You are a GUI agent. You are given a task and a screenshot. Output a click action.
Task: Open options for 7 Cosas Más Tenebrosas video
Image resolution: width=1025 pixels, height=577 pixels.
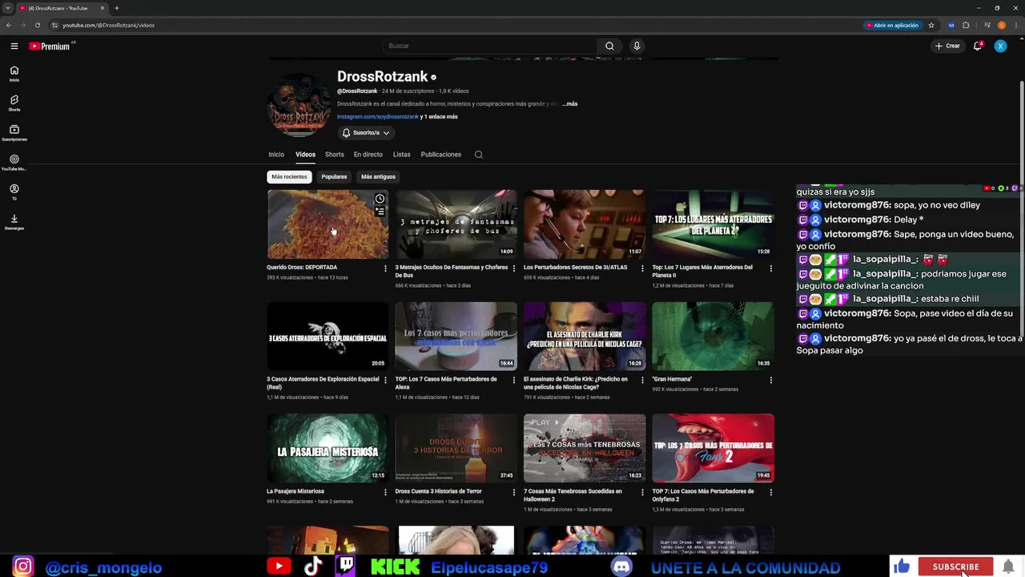(642, 492)
